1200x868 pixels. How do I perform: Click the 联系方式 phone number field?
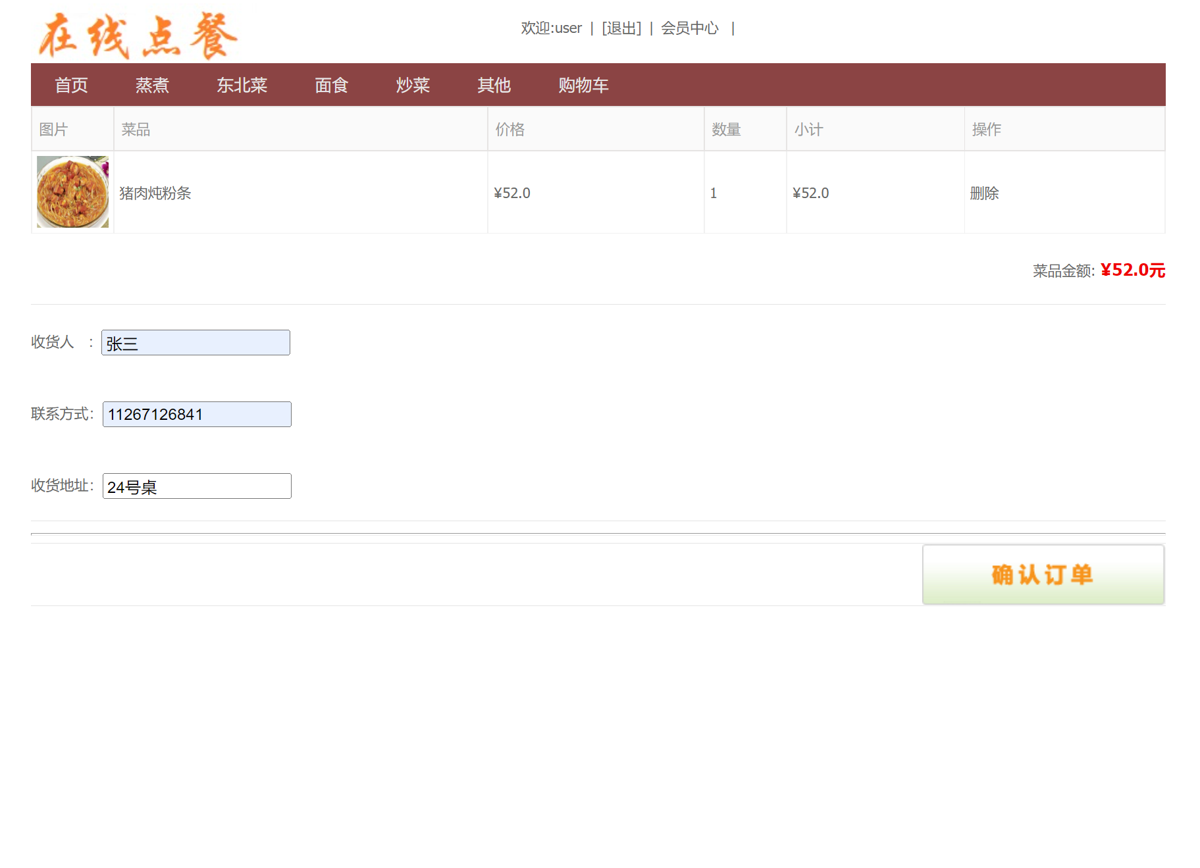(196, 414)
